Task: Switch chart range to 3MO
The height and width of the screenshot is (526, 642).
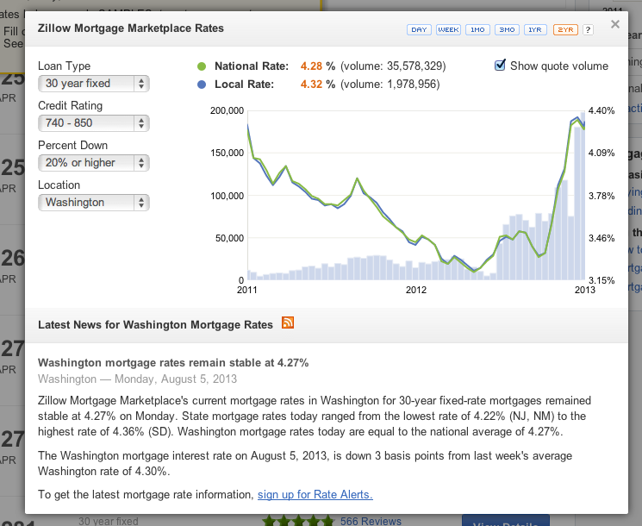Action: click(x=507, y=30)
